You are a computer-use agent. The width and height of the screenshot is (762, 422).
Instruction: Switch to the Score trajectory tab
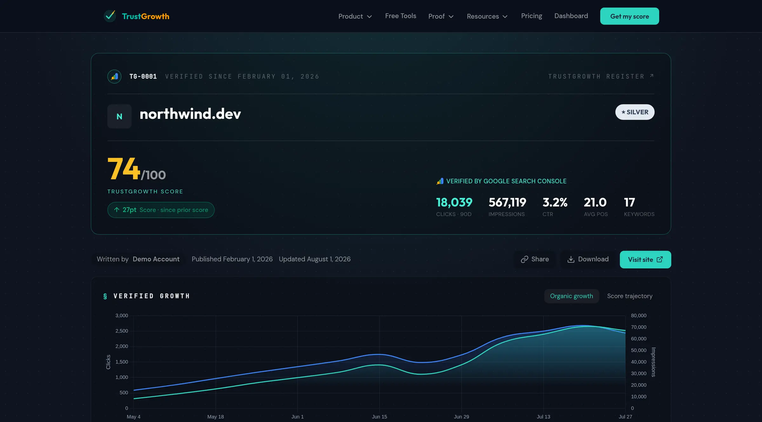(630, 296)
